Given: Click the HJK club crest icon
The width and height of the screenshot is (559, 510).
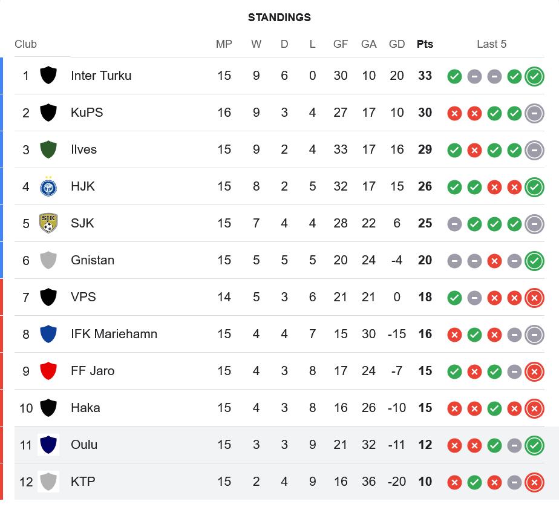Looking at the screenshot, I should pos(48,186).
